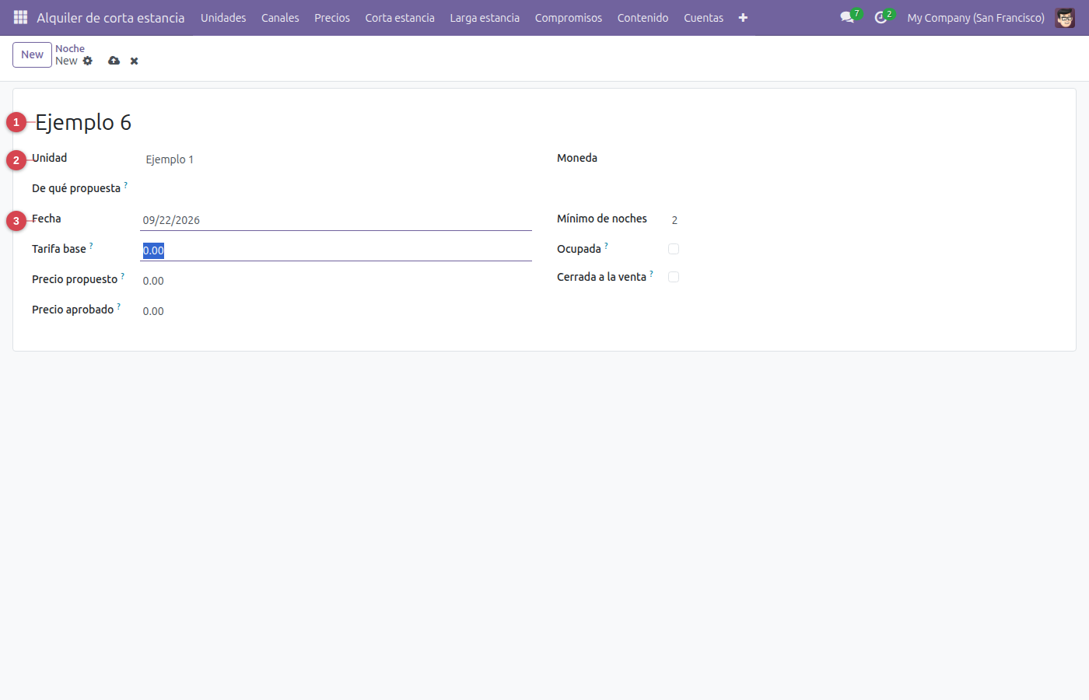Save record with the cloud upload icon

pyautogui.click(x=114, y=61)
